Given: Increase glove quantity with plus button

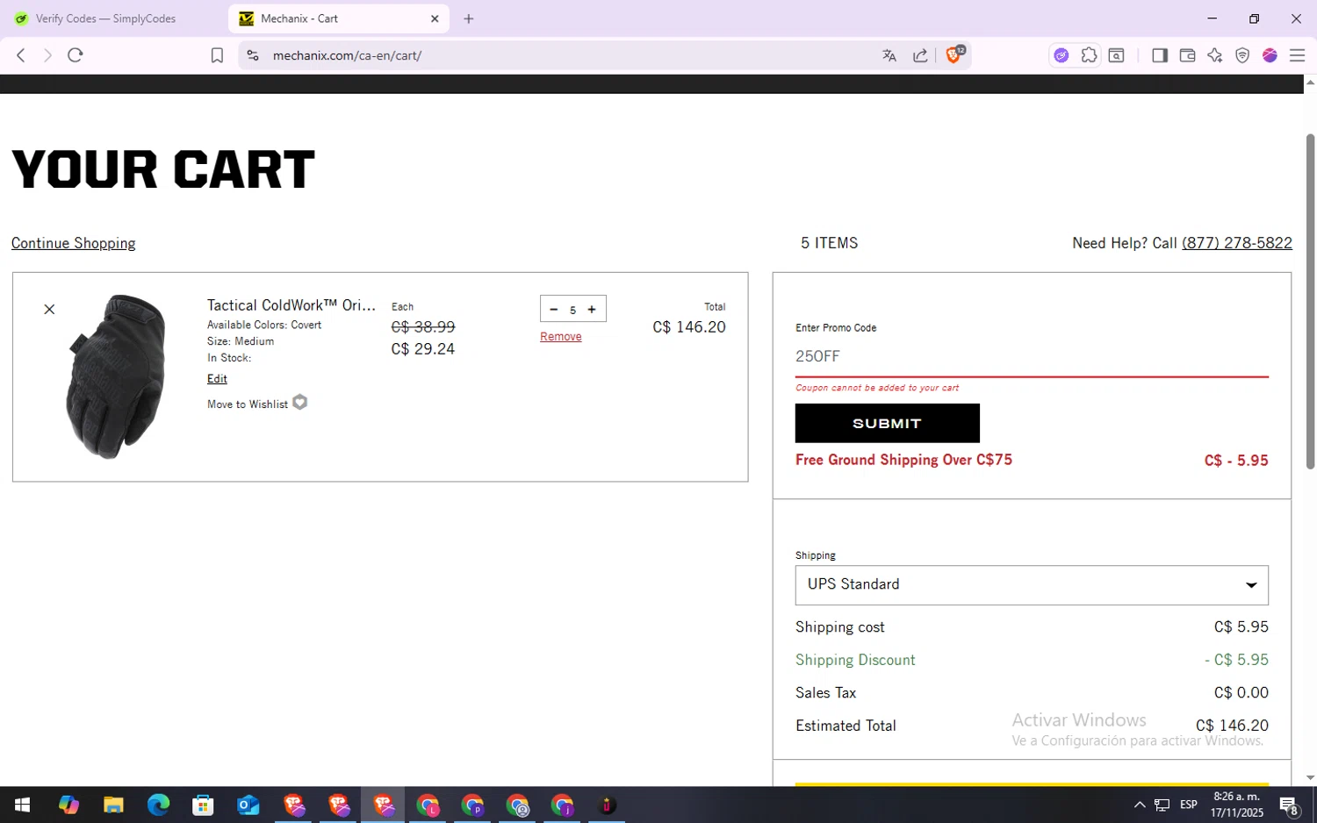Looking at the screenshot, I should tap(592, 309).
